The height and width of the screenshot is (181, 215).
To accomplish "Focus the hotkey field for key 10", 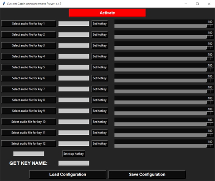I will [x=74, y=122].
